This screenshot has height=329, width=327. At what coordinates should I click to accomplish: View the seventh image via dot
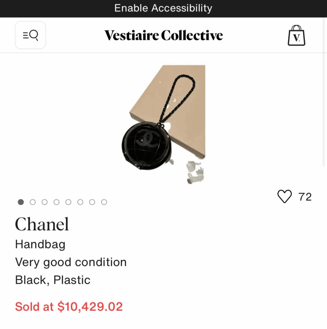coord(92,202)
